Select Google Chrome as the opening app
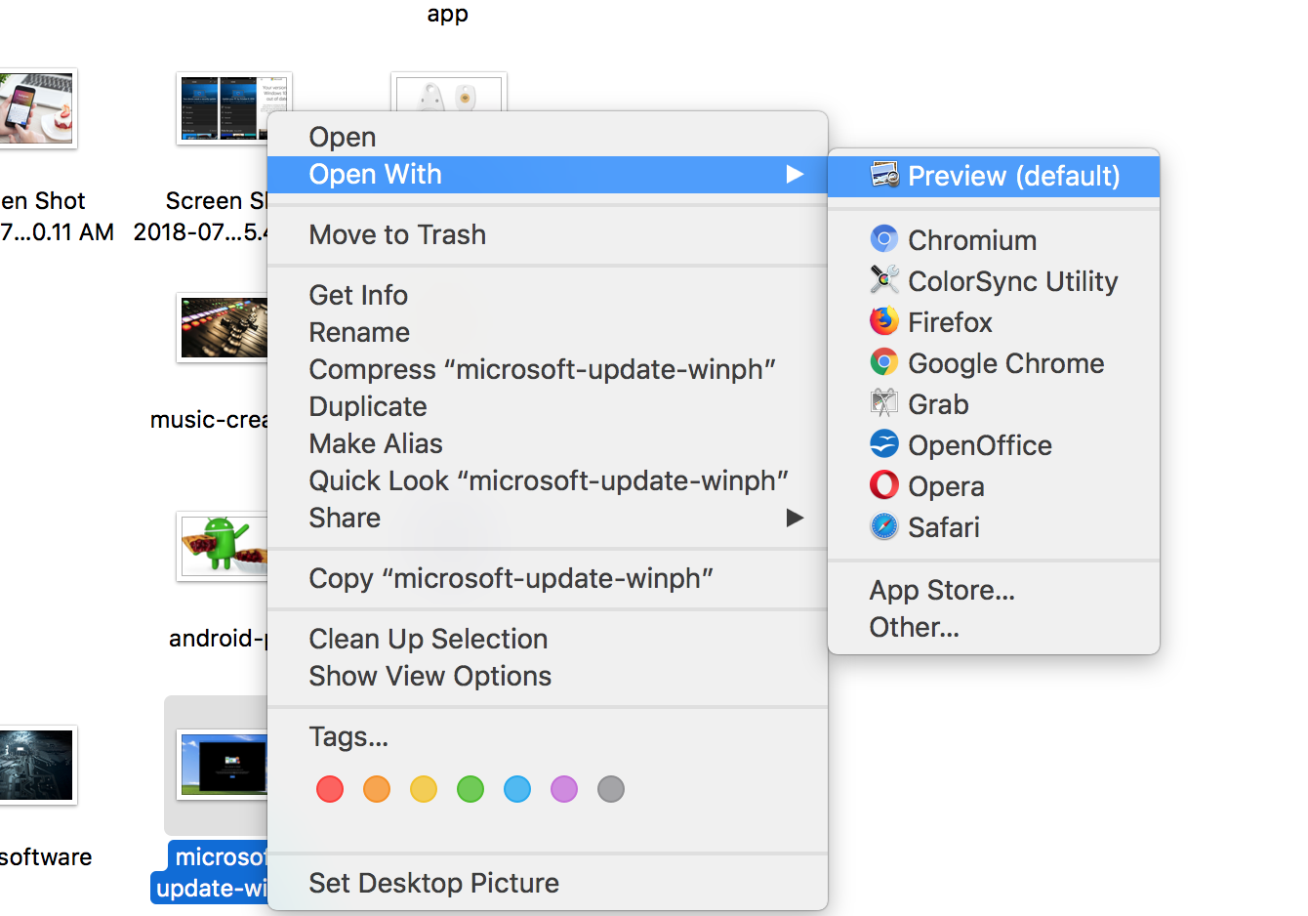The image size is (1308, 916). 1004,362
